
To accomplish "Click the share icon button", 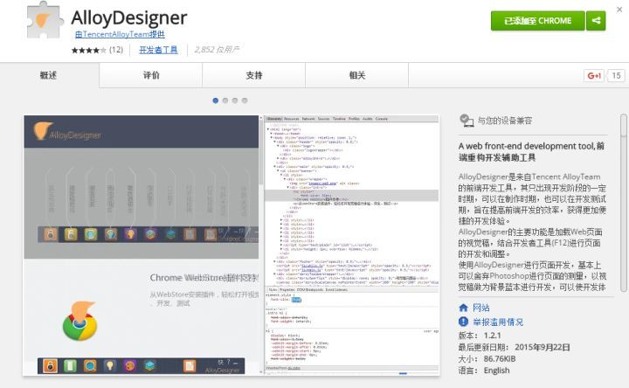I will pos(596,20).
